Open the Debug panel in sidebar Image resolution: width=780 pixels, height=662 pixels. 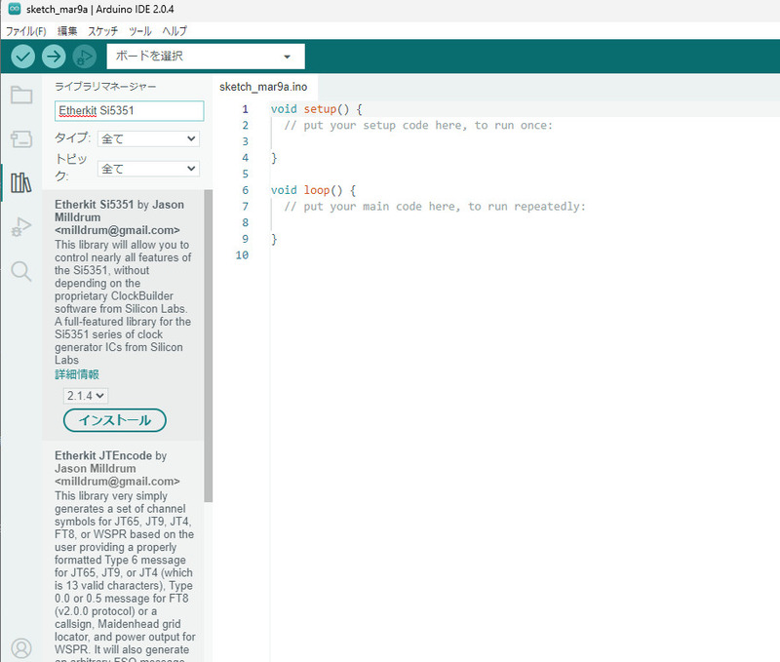[x=21, y=227]
